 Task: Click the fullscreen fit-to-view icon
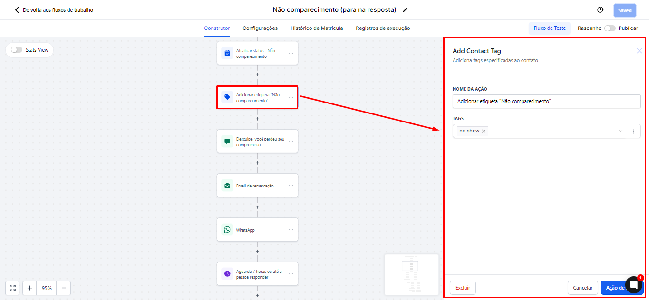tap(12, 288)
